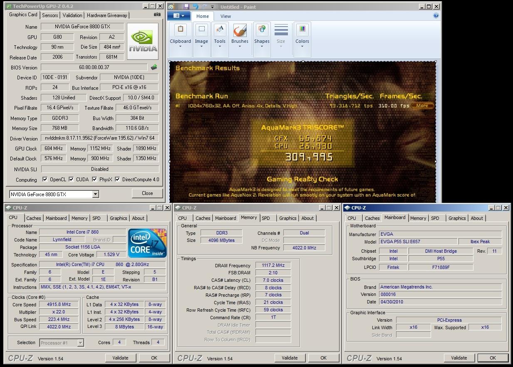513x367 pixels.
Task: Take a GPU-Z screenshot with camera icon
Action: (157, 15)
